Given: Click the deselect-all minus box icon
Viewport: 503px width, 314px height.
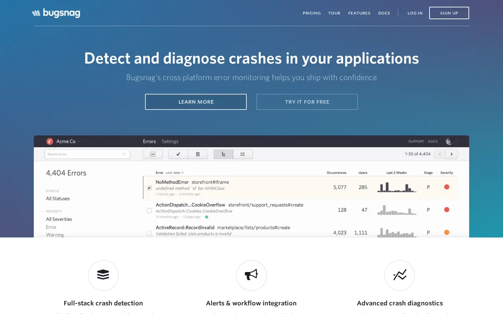Looking at the screenshot, I should pyautogui.click(x=153, y=154).
